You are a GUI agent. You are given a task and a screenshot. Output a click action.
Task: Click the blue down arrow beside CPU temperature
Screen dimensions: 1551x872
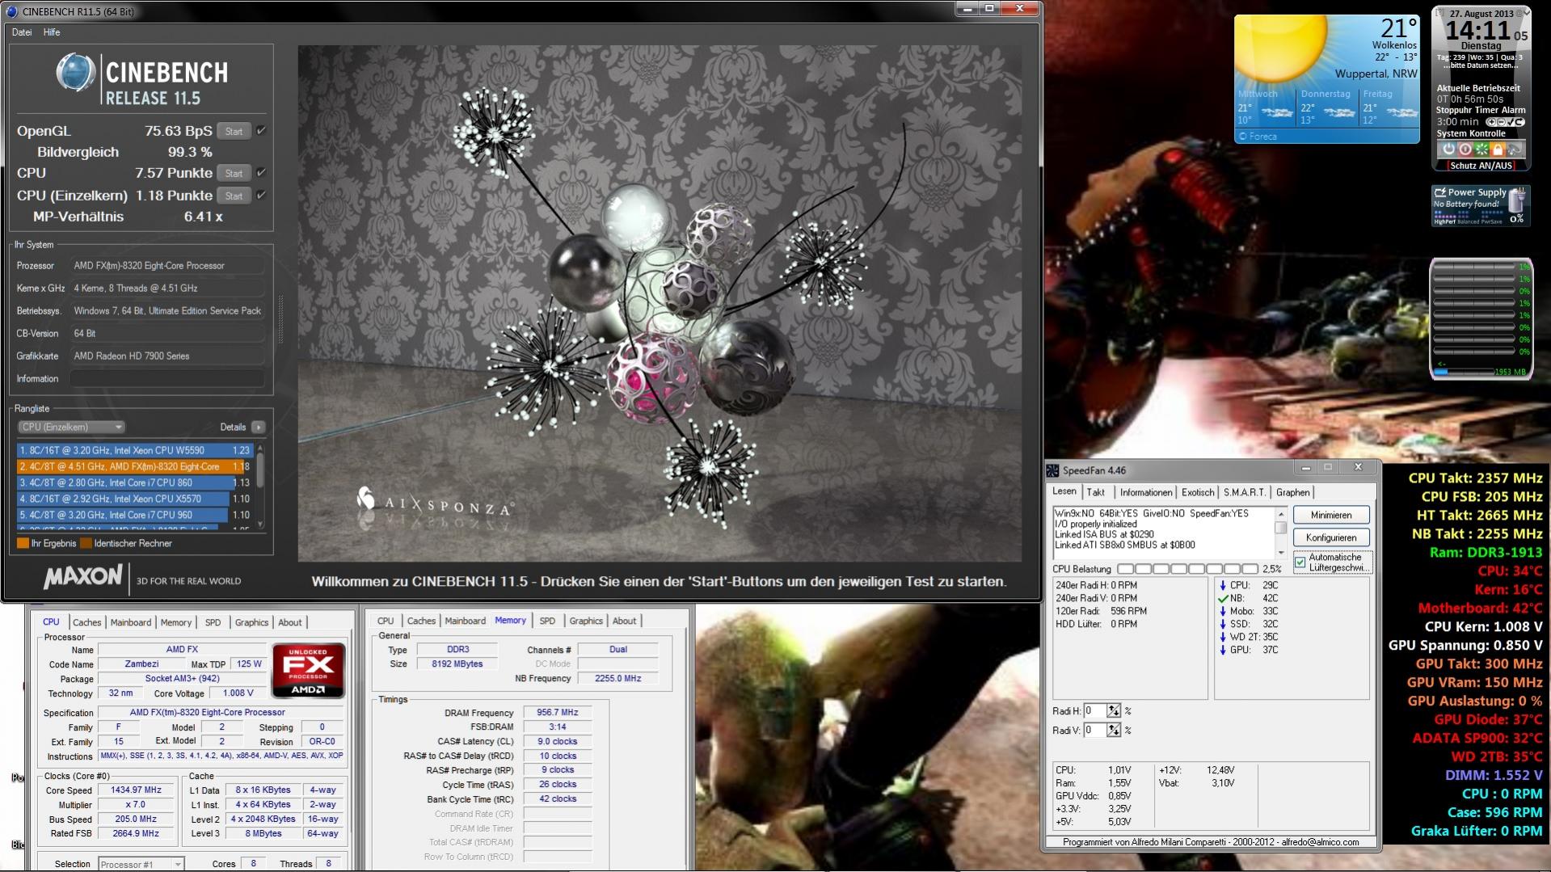(x=1223, y=585)
